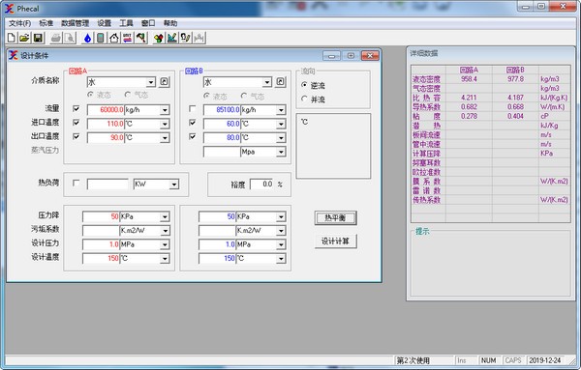Toggle loop A outlet temperature checkbox
Screen dimensions: 581x370
pos(76,136)
